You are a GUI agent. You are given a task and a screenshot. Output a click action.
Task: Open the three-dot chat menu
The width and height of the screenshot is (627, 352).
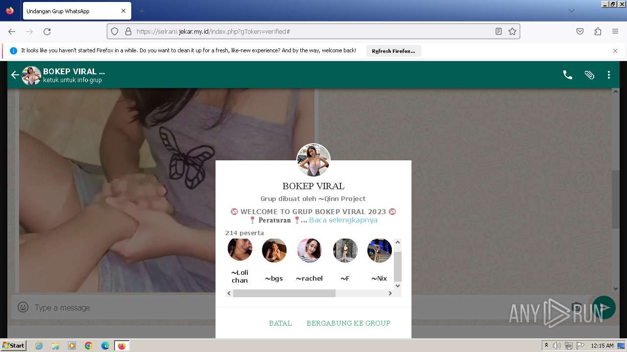(609, 75)
